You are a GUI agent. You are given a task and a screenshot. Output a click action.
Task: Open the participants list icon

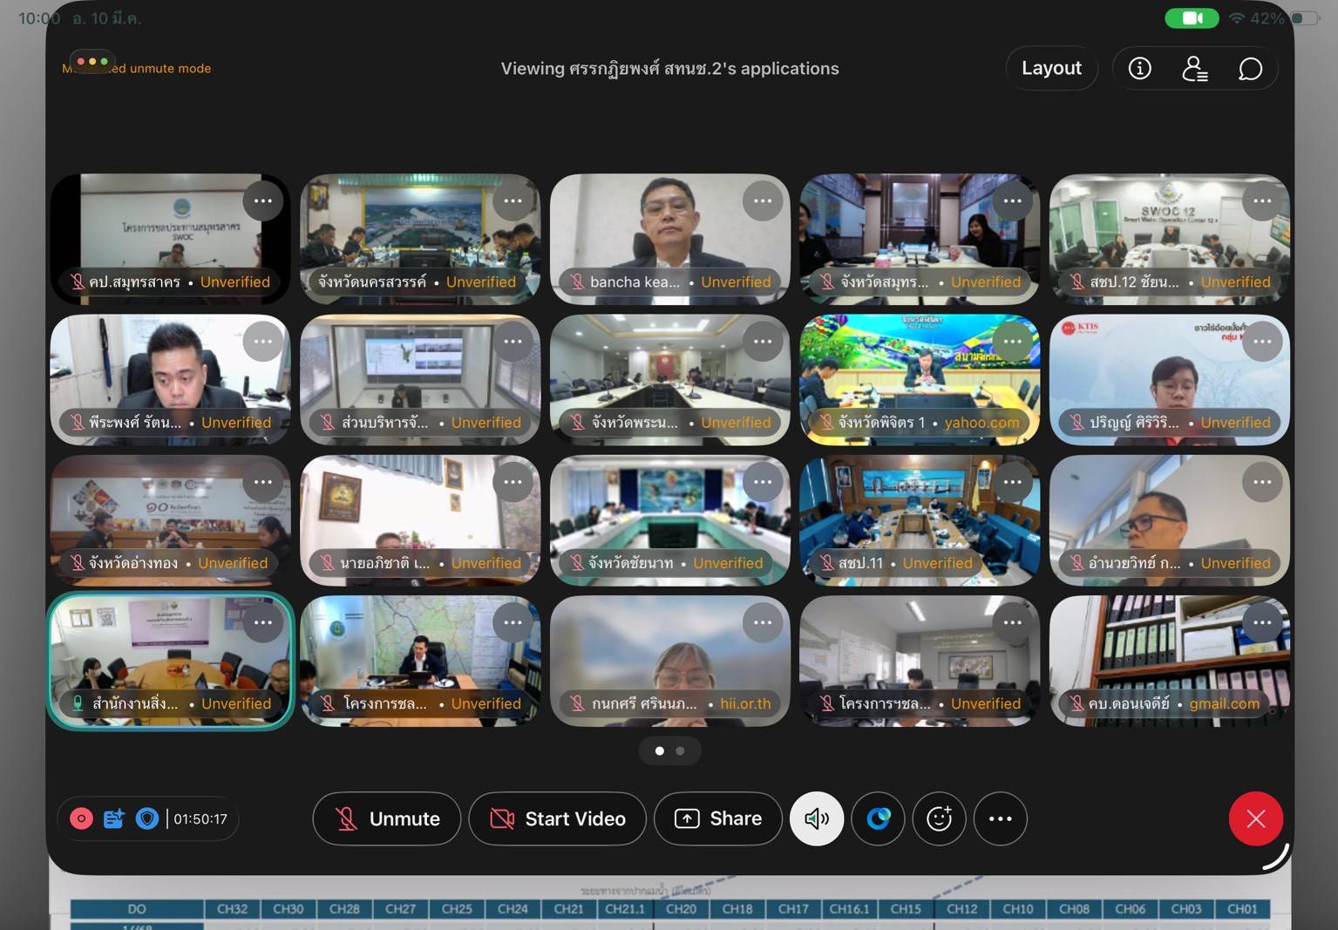click(x=1194, y=69)
